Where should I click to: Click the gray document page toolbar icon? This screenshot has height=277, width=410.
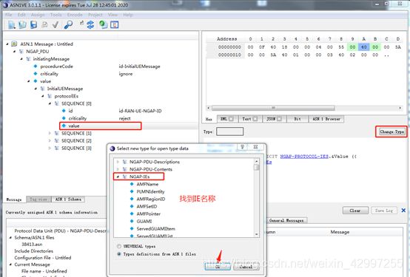pyautogui.click(x=44, y=25)
